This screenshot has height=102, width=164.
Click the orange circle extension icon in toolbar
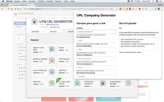133,9
